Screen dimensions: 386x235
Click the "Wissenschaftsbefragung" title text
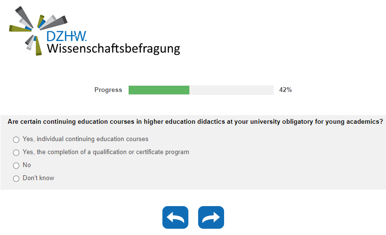point(113,49)
